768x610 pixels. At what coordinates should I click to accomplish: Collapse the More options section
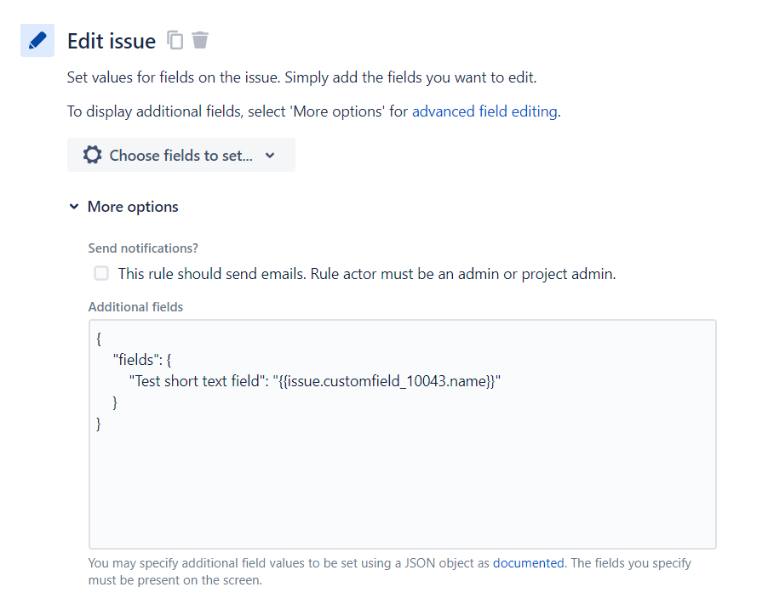click(124, 207)
